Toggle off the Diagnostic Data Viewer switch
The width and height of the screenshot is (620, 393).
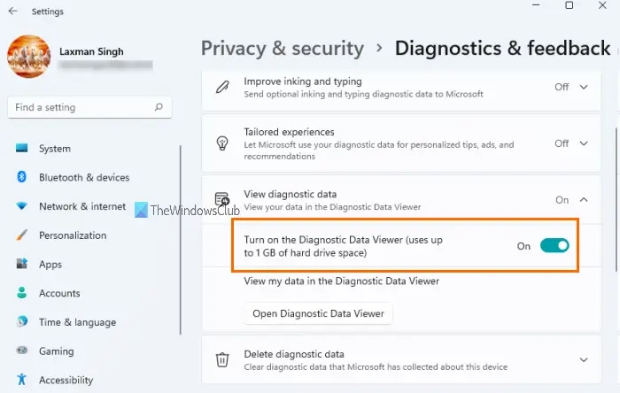pyautogui.click(x=554, y=246)
